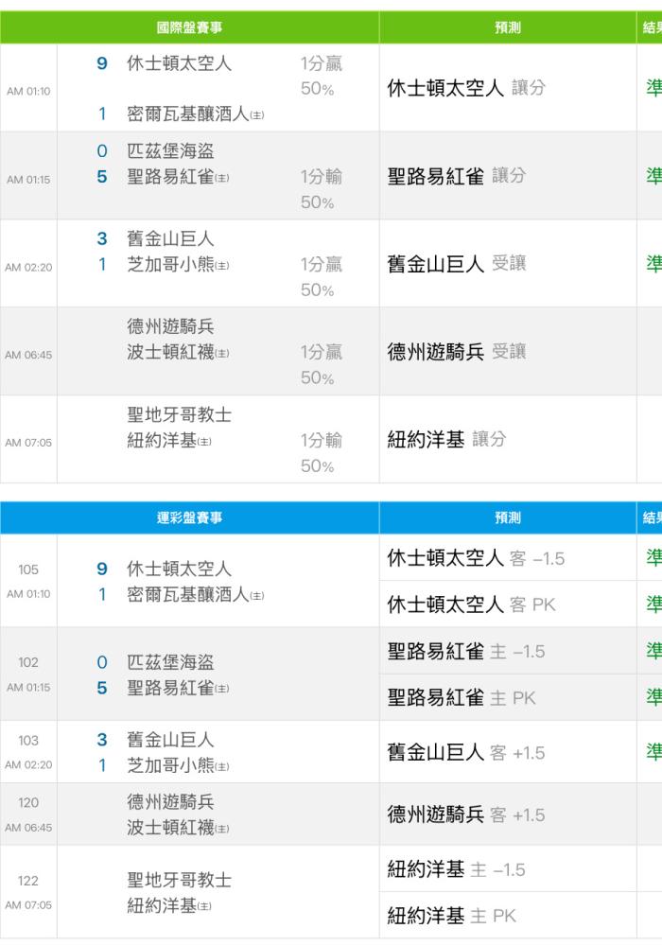Image resolution: width=662 pixels, height=946 pixels.
Task: Select 匹茲堡海盜 team in the 國際盤 table
Action: (170, 150)
